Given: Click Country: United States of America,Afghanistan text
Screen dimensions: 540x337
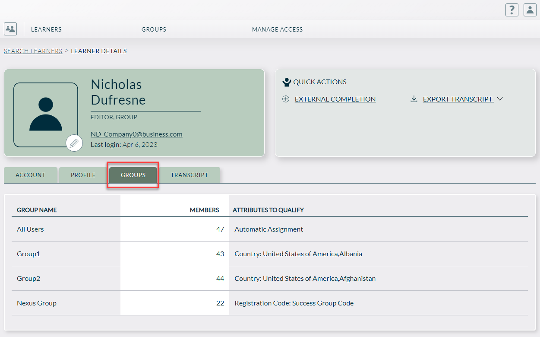Looking at the screenshot, I should (x=305, y=278).
